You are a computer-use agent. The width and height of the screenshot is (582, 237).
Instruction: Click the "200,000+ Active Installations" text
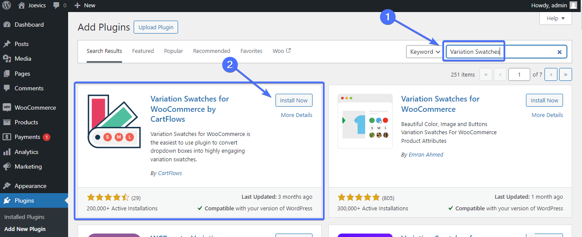point(122,208)
